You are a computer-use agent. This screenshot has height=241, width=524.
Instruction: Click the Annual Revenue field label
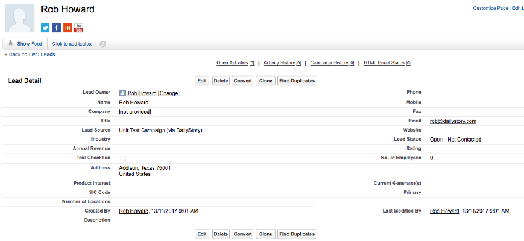(x=91, y=148)
